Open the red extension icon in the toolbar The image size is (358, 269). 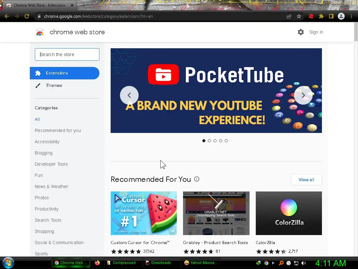311,16
